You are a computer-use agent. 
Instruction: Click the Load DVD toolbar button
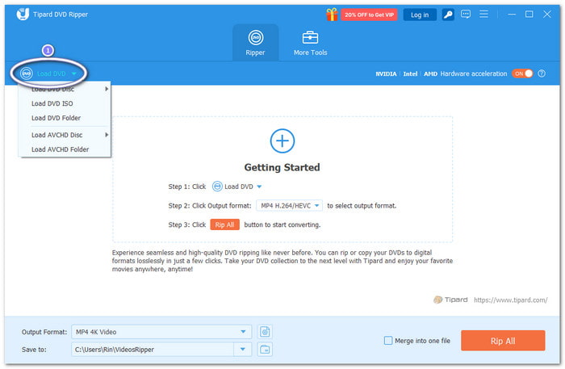[x=48, y=73]
